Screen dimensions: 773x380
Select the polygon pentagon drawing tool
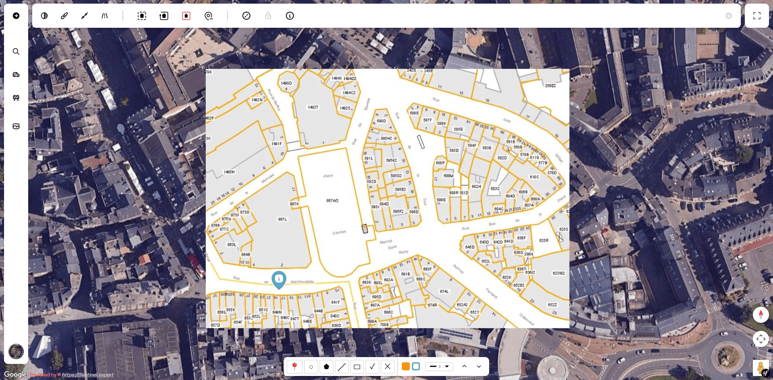327,366
